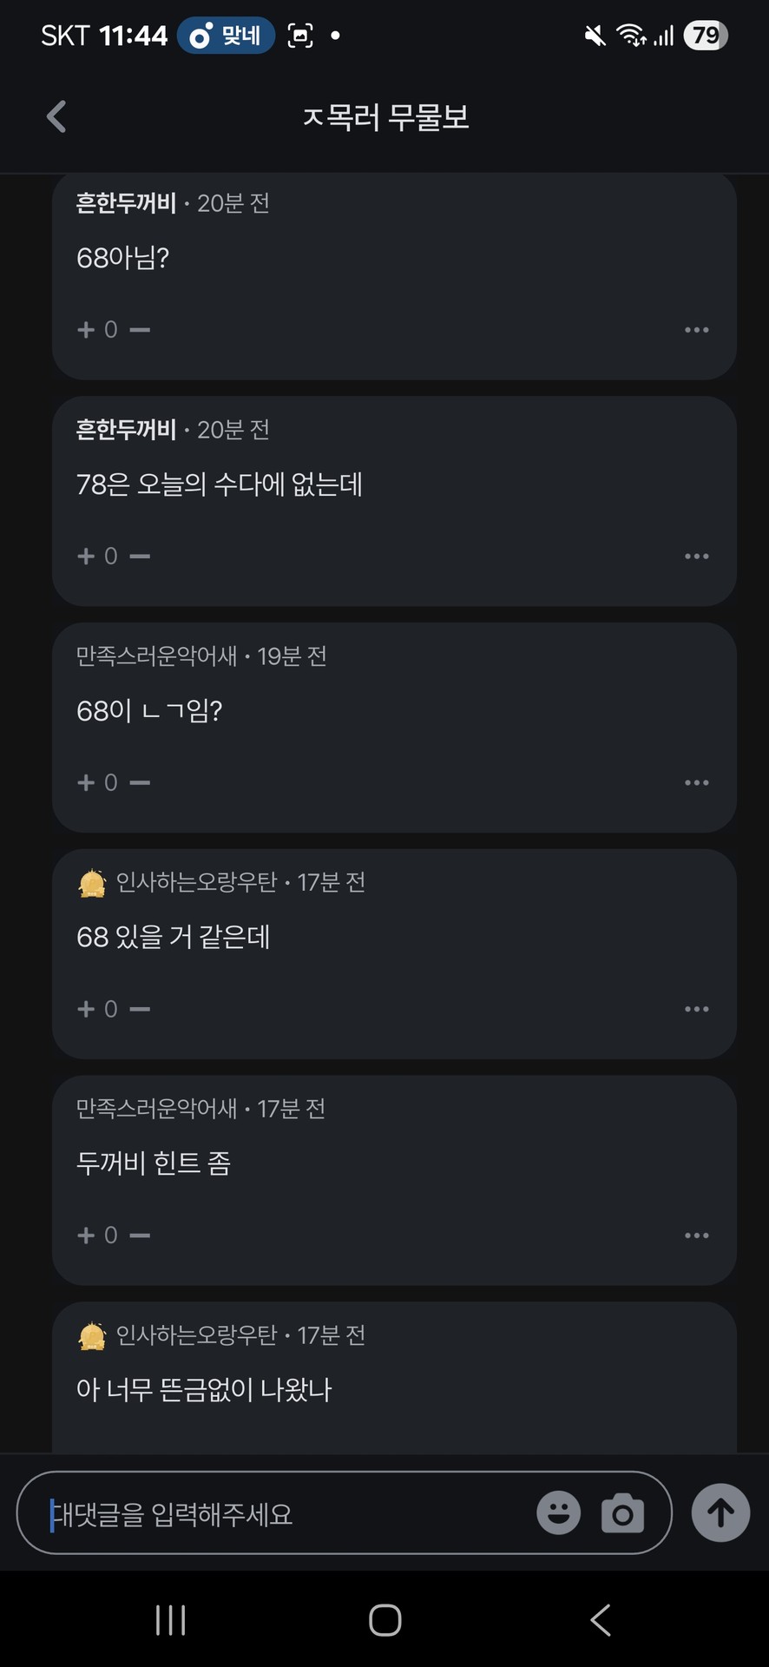The image size is (769, 1667).
Task: Open more options for "68아님?" comment
Action: pyautogui.click(x=696, y=330)
